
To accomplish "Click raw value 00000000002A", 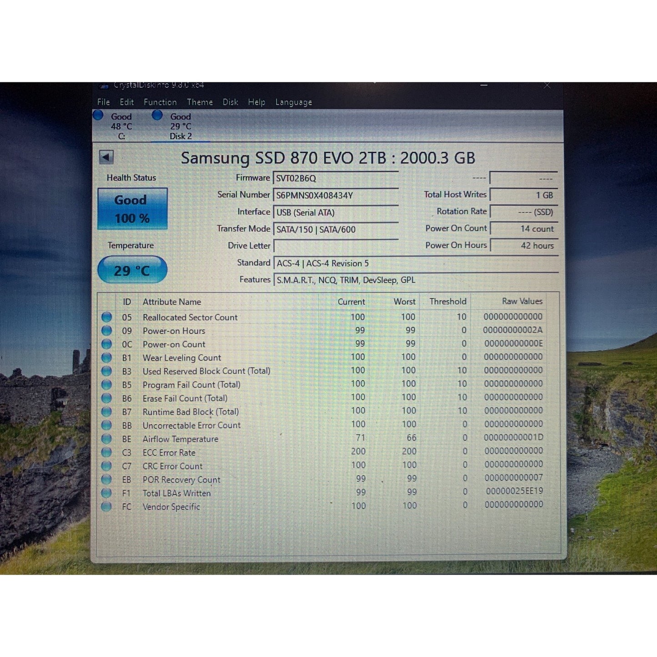I will tap(513, 330).
